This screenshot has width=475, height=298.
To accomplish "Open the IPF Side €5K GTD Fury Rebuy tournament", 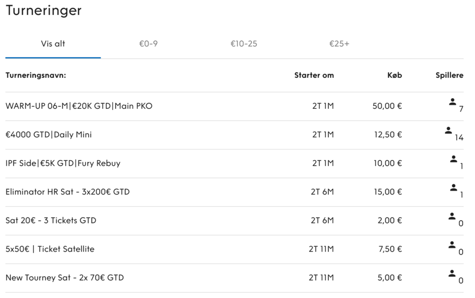I will point(63,163).
